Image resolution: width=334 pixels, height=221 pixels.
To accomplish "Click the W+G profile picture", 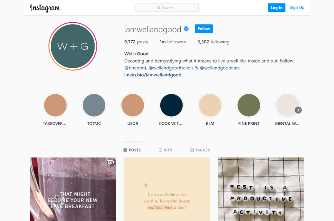I will (x=73, y=46).
